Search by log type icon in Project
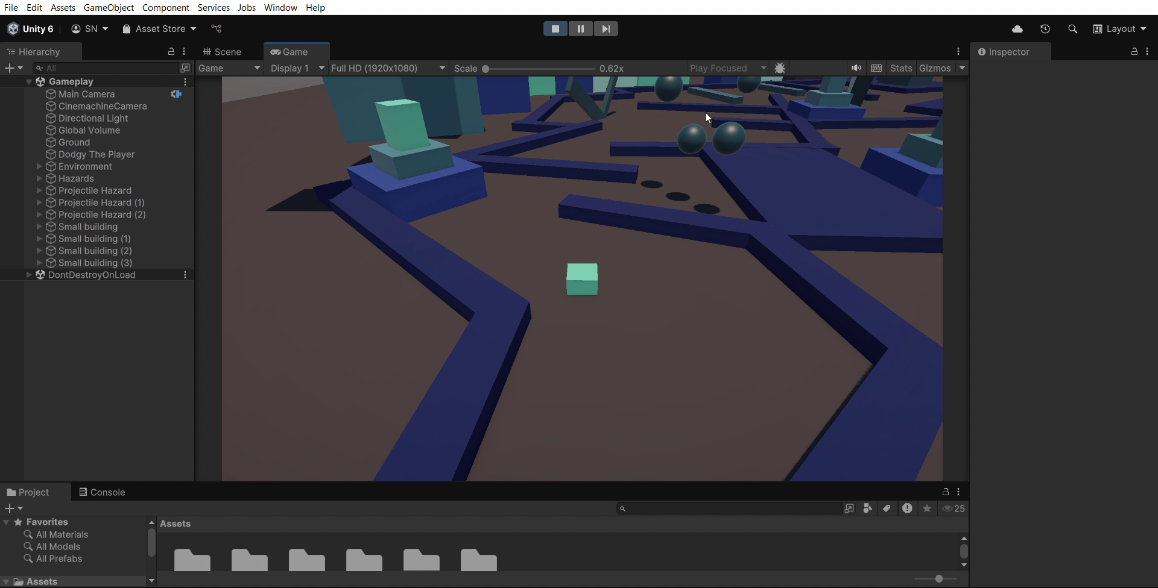Image resolution: width=1158 pixels, height=588 pixels. click(907, 508)
